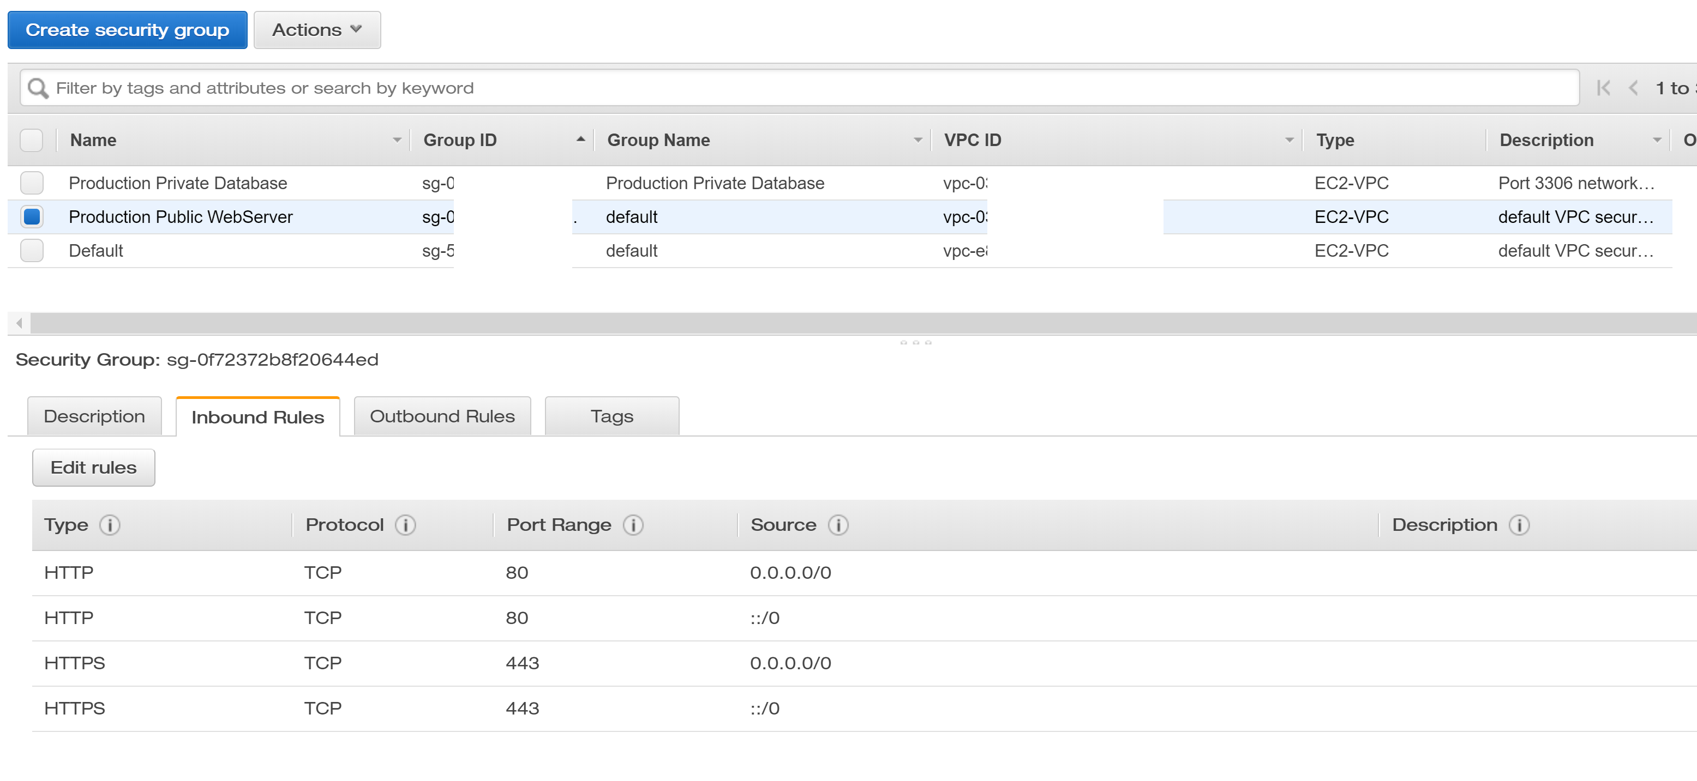
Task: Select the Inbound Rules tab
Action: [x=257, y=417]
